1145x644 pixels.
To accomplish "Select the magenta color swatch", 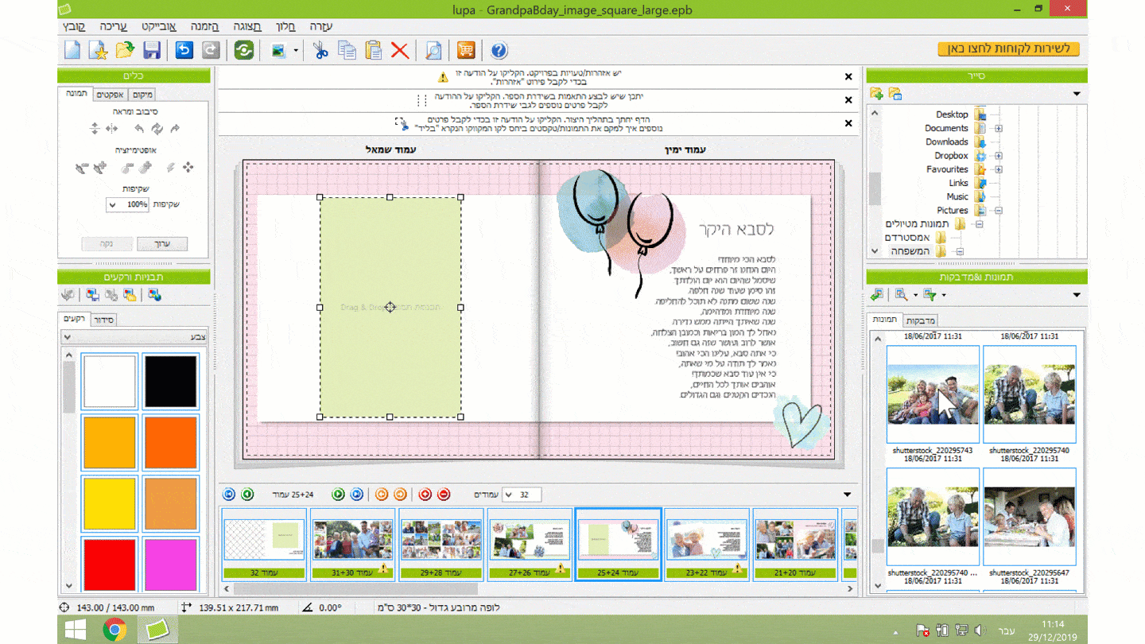I will click(x=171, y=564).
